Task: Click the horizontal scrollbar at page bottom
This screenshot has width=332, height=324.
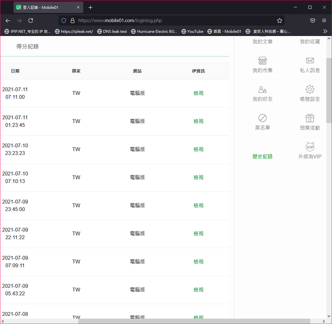Action: tap(194, 321)
